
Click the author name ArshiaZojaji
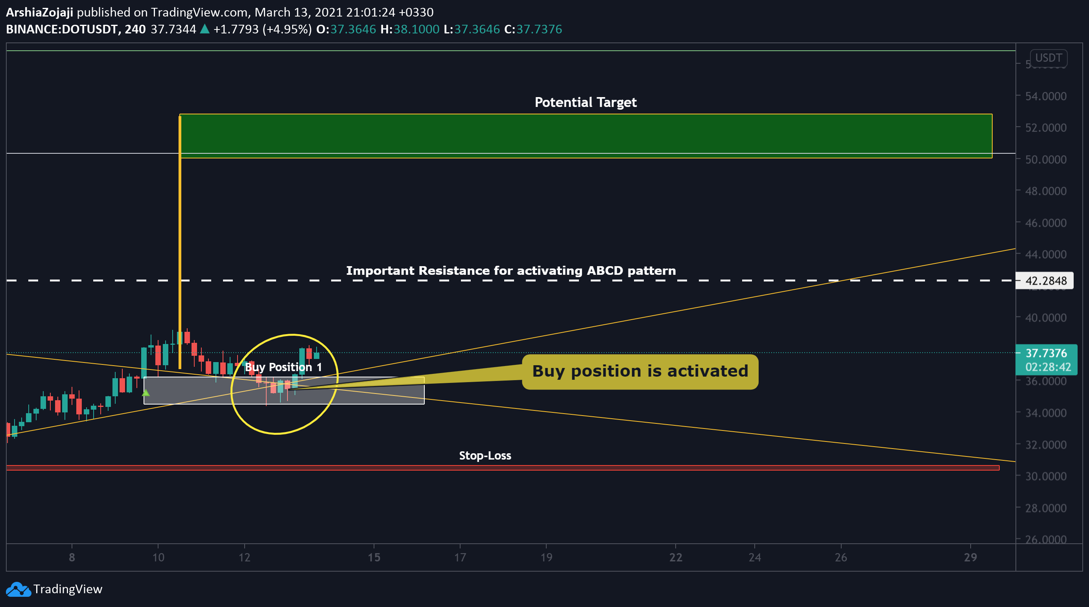click(x=40, y=12)
